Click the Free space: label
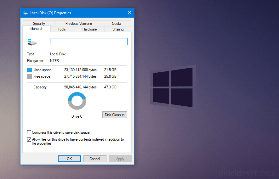Image resolution: width=279 pixels, height=179 pixels. (x=42, y=76)
